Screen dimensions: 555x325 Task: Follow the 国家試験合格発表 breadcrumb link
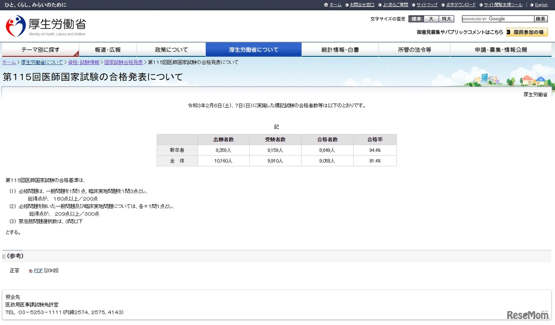pos(124,62)
